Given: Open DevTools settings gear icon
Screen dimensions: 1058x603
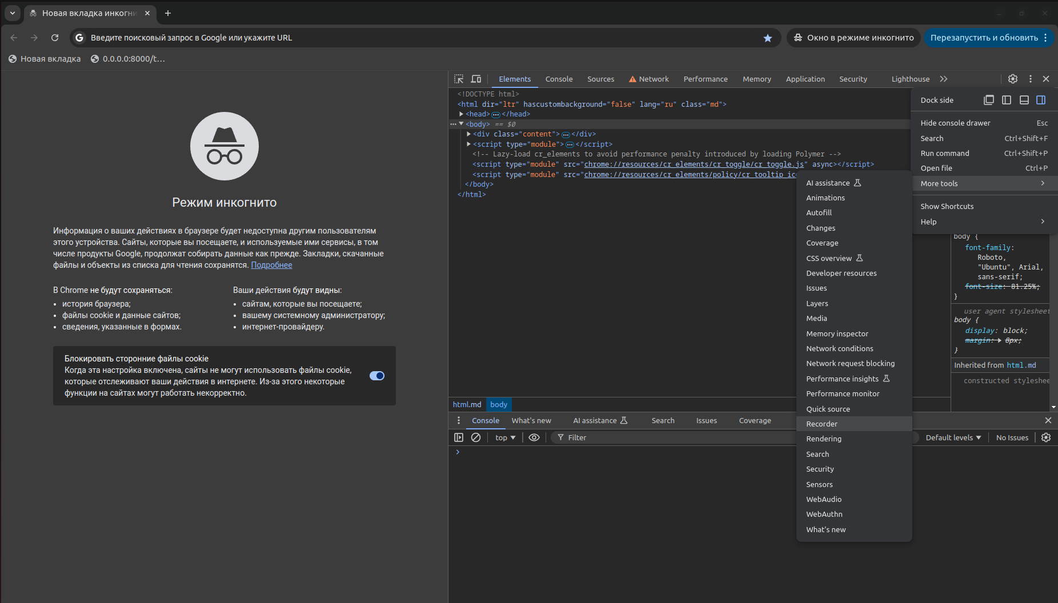Looking at the screenshot, I should (1013, 79).
